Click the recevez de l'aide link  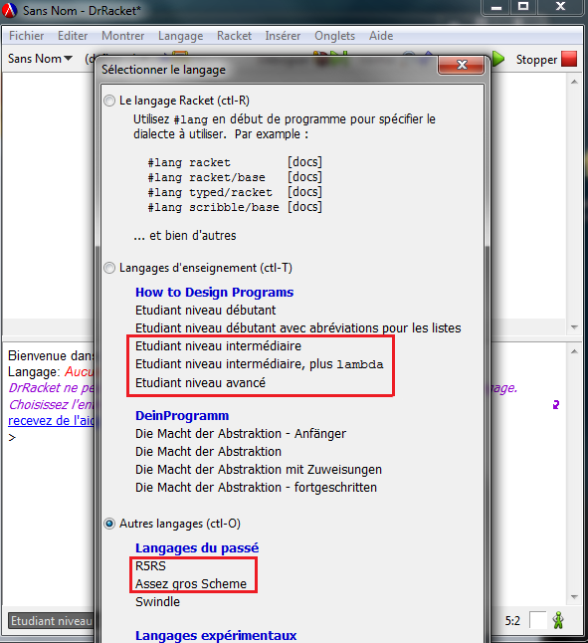pos(51,421)
